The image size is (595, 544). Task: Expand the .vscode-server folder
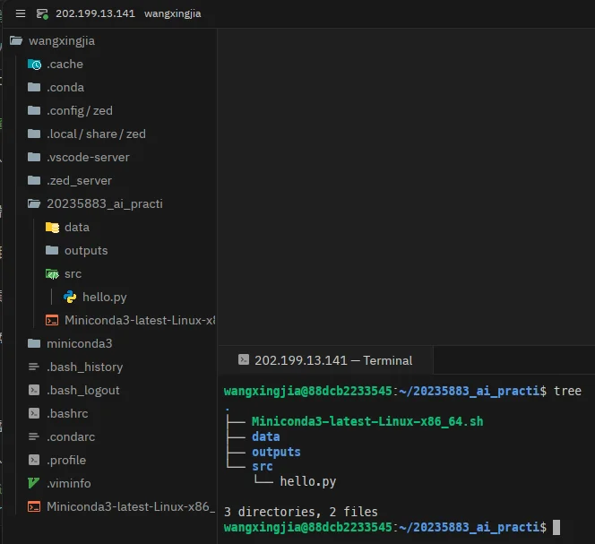coord(79,157)
